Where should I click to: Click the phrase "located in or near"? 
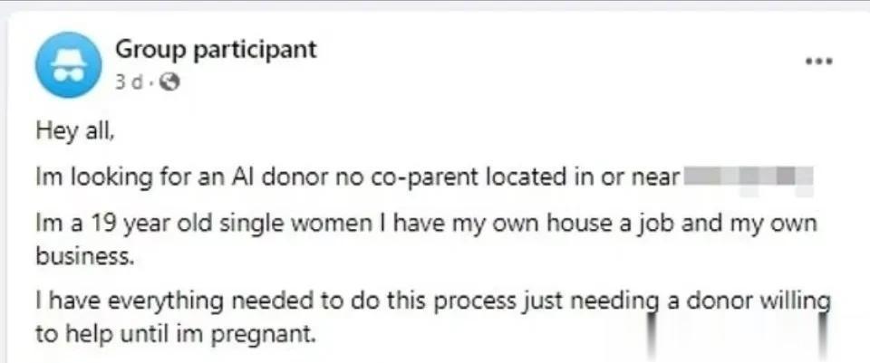coord(579,177)
